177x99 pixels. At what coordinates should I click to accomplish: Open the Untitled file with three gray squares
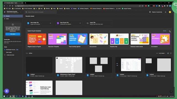pyautogui.click(x=99, y=67)
